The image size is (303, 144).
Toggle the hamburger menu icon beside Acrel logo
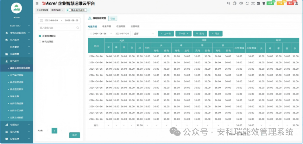[37, 3]
